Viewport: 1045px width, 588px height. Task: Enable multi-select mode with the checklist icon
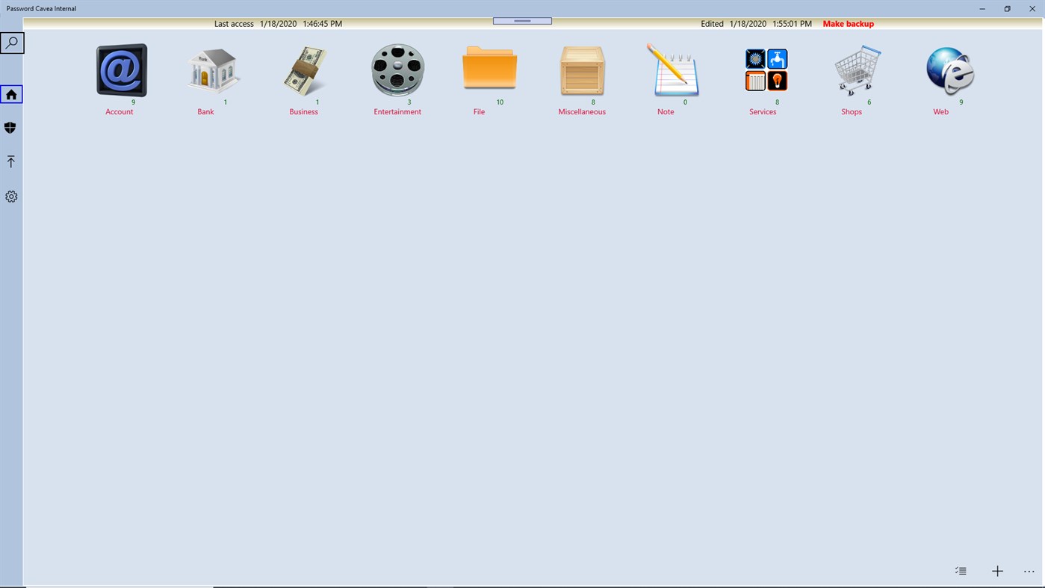(x=960, y=570)
